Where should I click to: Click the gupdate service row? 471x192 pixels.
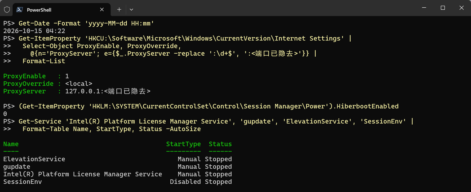[x=117, y=167]
